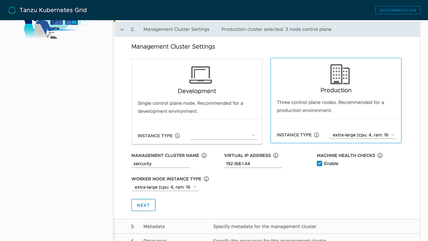
Task: Expand step 4 Resources section
Action: pyautogui.click(x=267, y=238)
